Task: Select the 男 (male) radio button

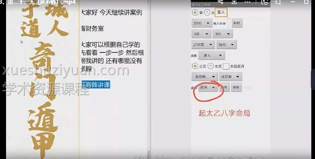Action: click(x=195, y=12)
